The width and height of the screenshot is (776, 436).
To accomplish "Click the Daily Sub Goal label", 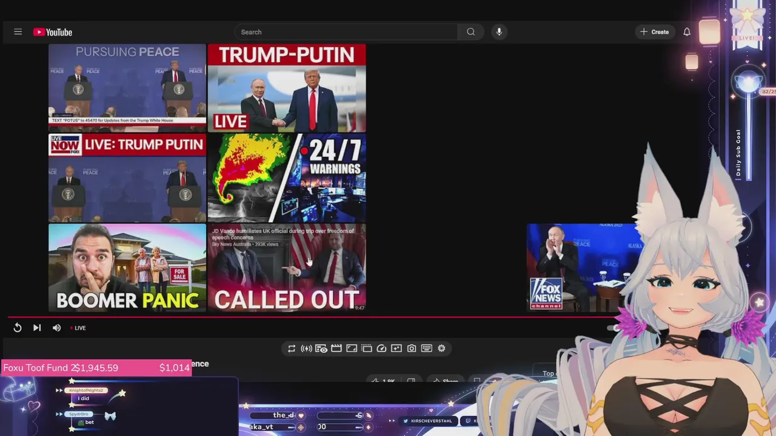I will pos(738,153).
